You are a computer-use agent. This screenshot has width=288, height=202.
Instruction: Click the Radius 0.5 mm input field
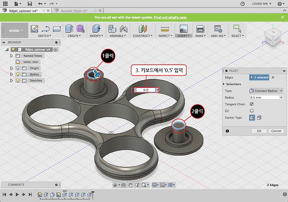pos(264,97)
